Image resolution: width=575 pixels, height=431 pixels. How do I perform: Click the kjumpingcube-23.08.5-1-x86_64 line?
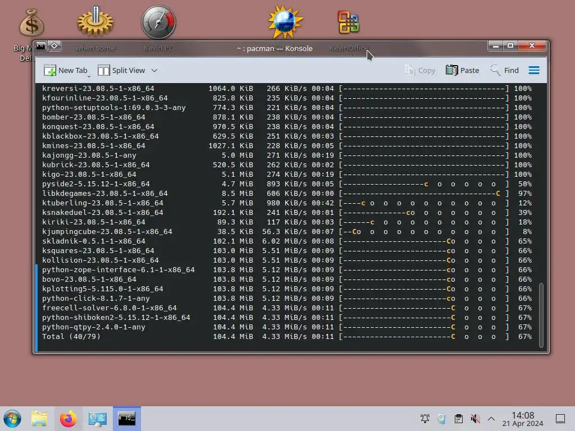287,231
